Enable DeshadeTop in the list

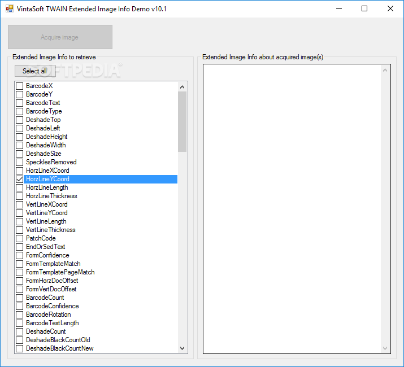20,120
